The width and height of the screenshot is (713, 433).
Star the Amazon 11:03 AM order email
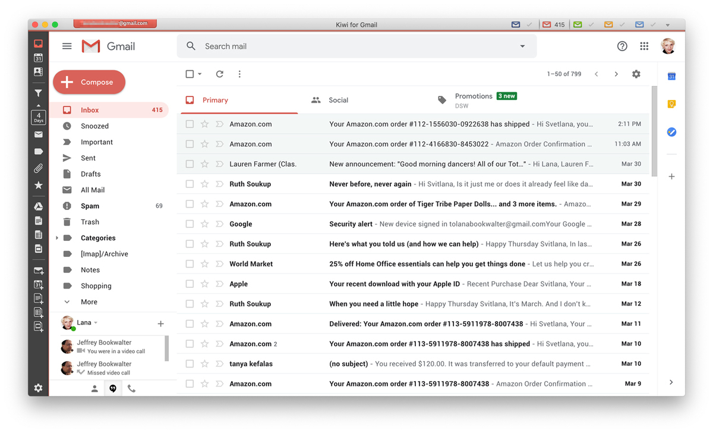click(x=204, y=144)
